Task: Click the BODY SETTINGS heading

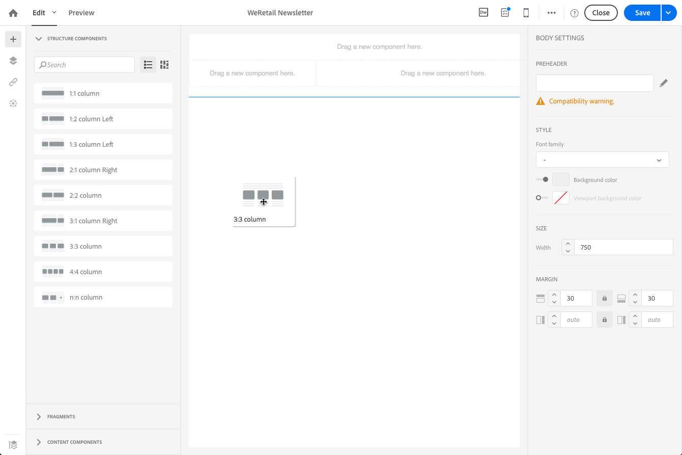Action: [560, 38]
